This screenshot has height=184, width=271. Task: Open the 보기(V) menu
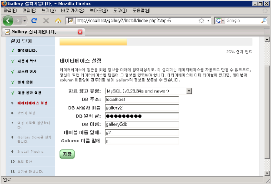coord(49,11)
